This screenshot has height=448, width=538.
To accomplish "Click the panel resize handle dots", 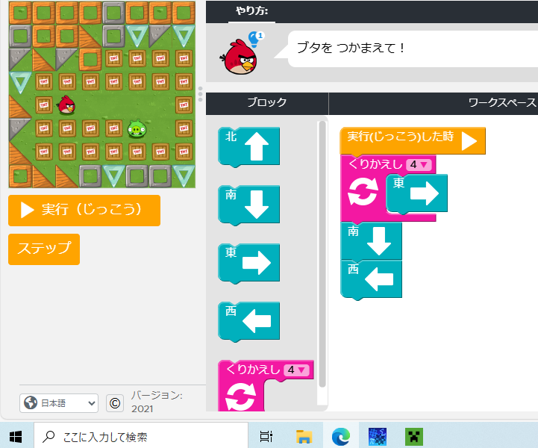I will click(x=201, y=94).
